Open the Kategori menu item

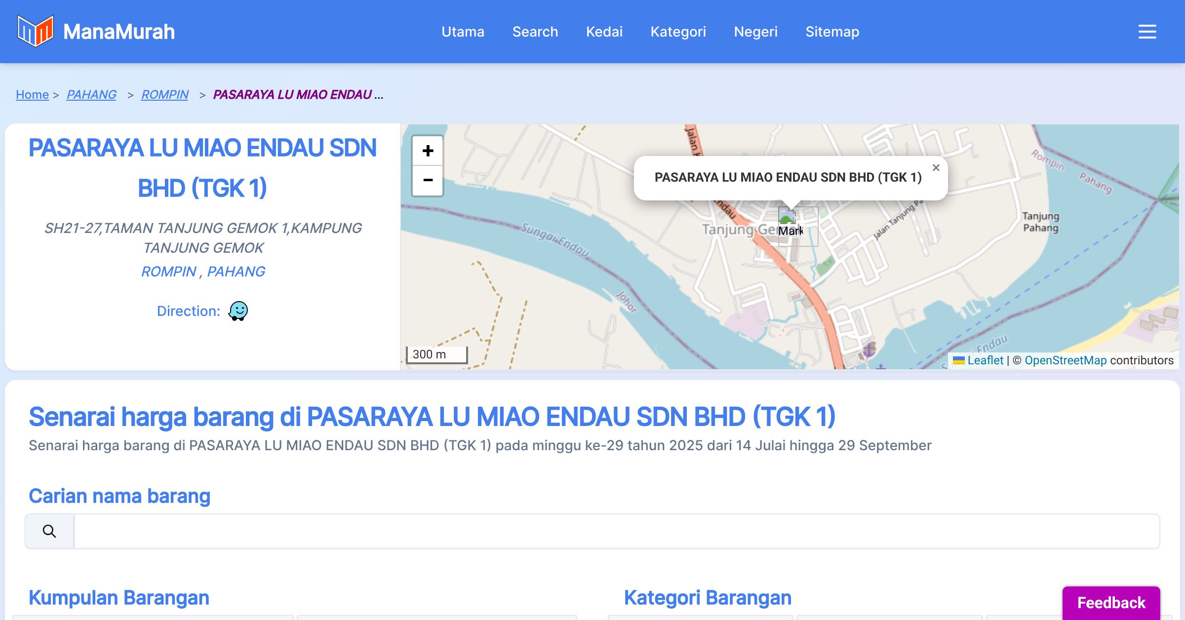678,32
